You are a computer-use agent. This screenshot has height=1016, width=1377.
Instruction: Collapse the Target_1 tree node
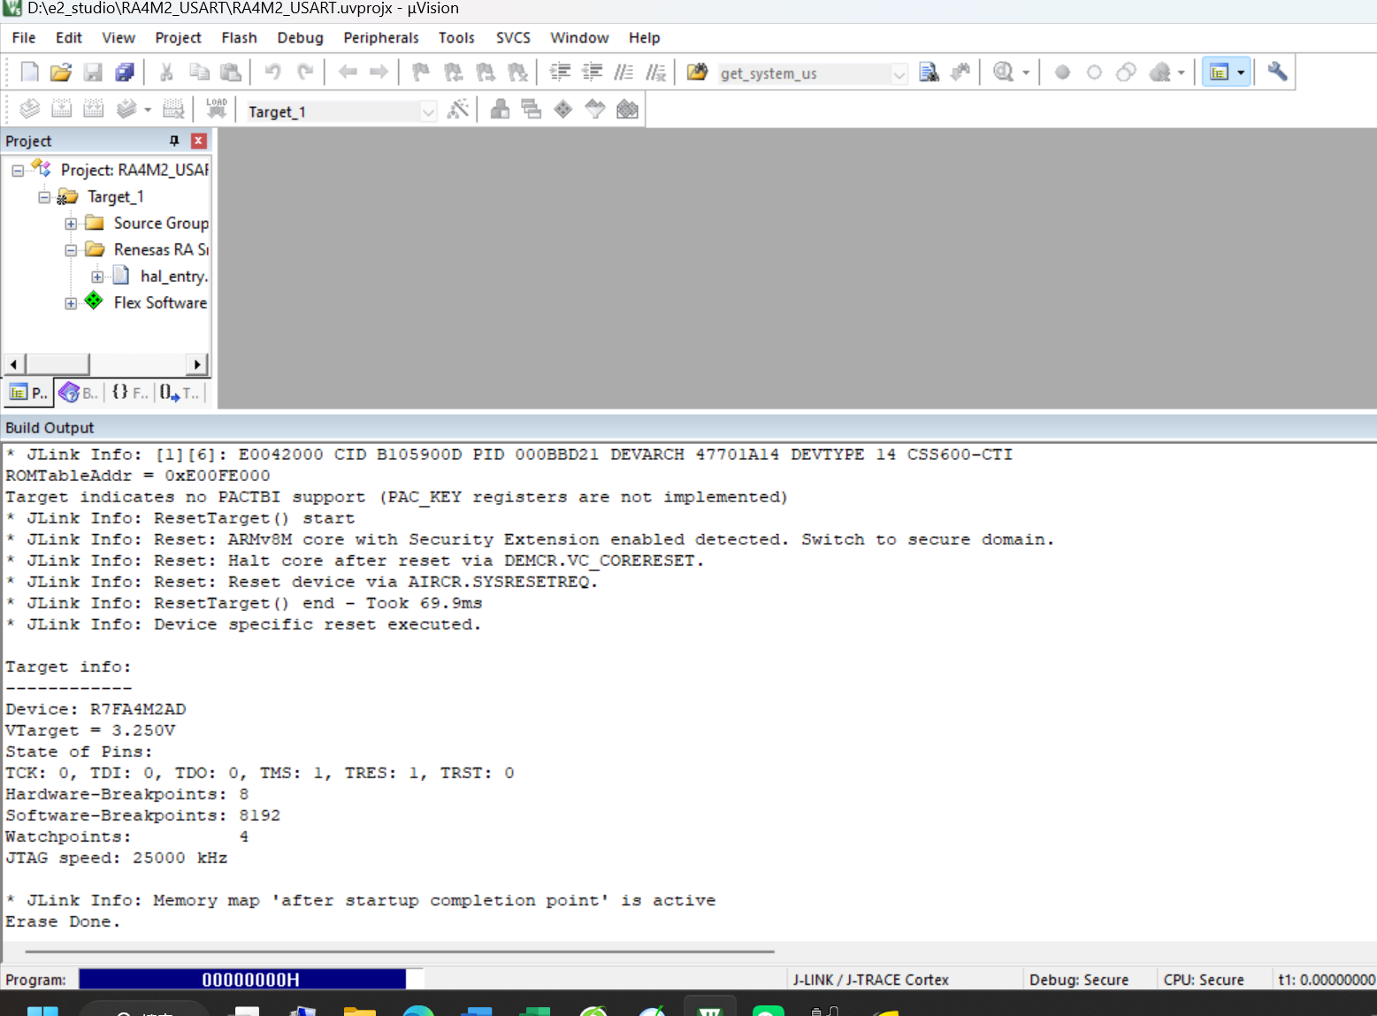click(44, 197)
